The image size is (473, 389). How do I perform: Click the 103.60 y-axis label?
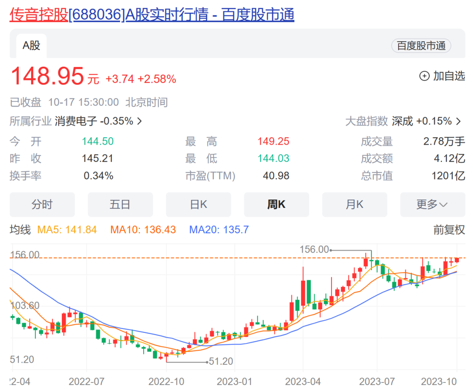pos(25,306)
